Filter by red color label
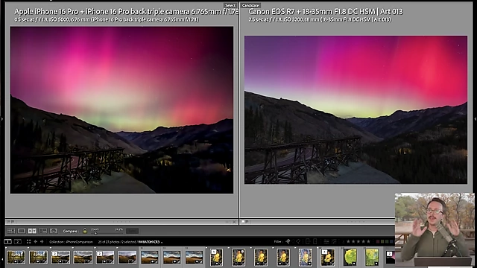 (378, 241)
